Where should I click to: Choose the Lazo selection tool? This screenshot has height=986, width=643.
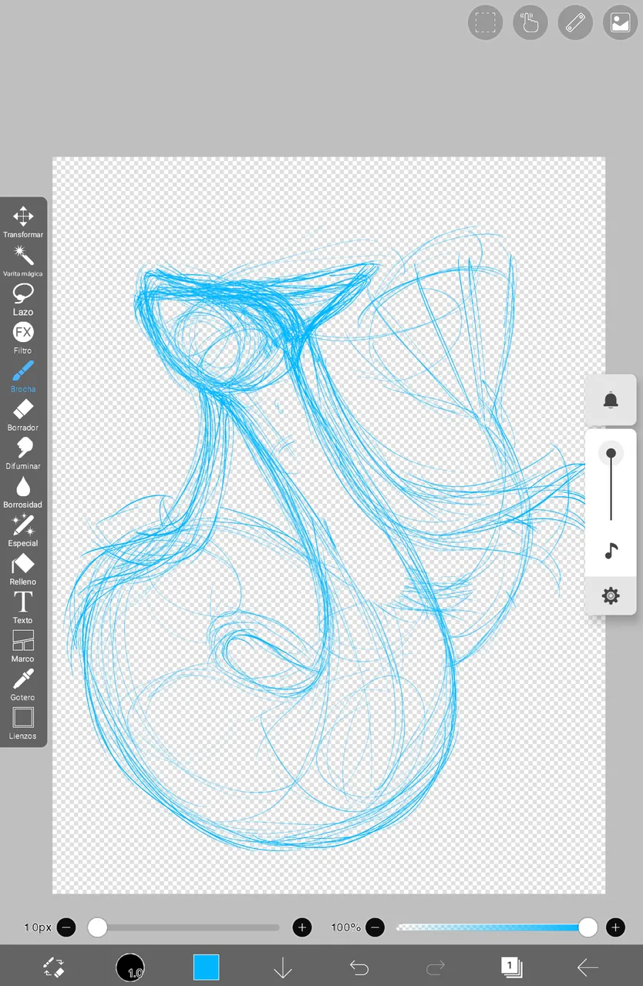23,300
